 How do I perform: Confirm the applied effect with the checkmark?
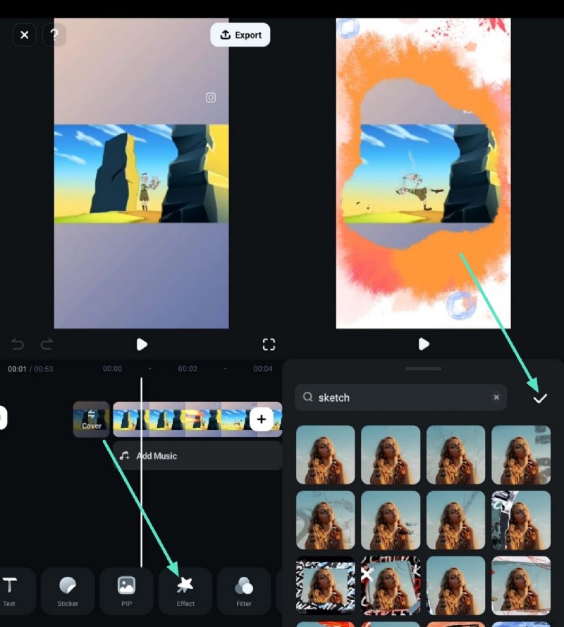click(x=540, y=398)
